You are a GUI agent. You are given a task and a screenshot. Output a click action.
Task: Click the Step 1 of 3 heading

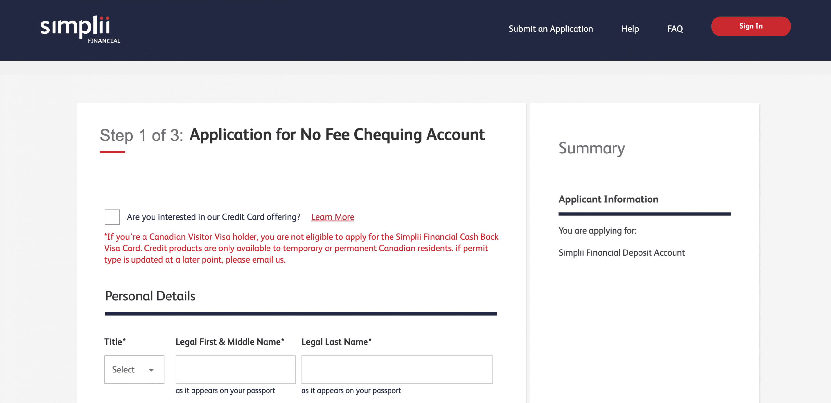click(292, 135)
